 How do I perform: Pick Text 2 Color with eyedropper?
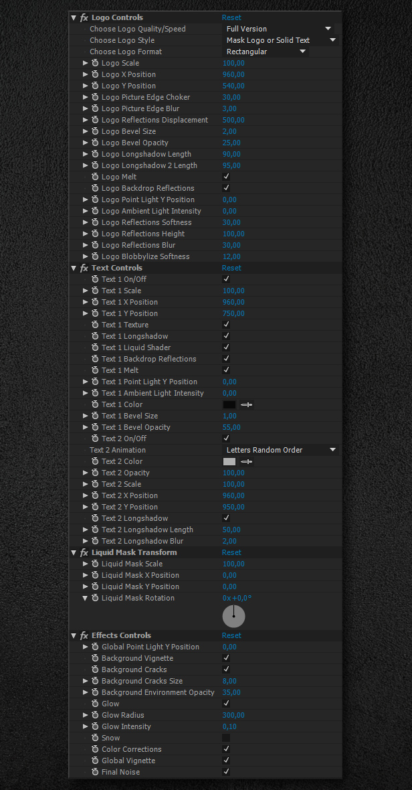246,461
